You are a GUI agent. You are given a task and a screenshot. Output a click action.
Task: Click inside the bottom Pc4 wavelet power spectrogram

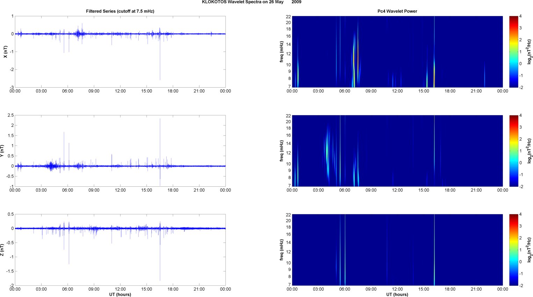click(397, 250)
